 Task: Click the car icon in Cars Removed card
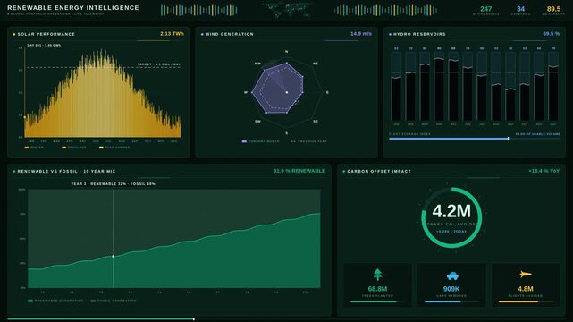click(x=452, y=275)
